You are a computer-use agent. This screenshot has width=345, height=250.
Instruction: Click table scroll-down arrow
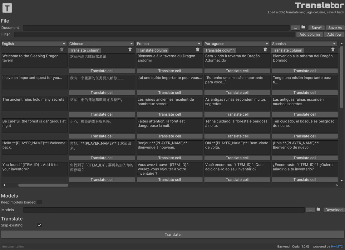[x=342, y=181]
